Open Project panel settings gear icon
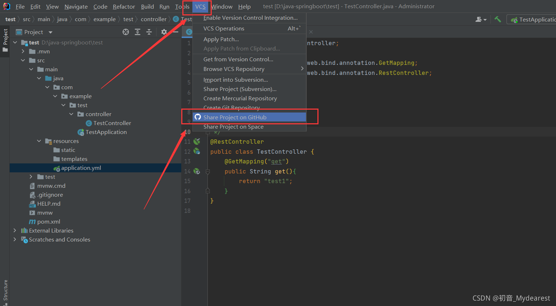Image resolution: width=556 pixels, height=306 pixels. [164, 32]
